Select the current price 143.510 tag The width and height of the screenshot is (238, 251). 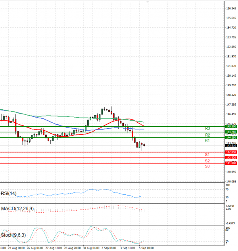[231, 146]
